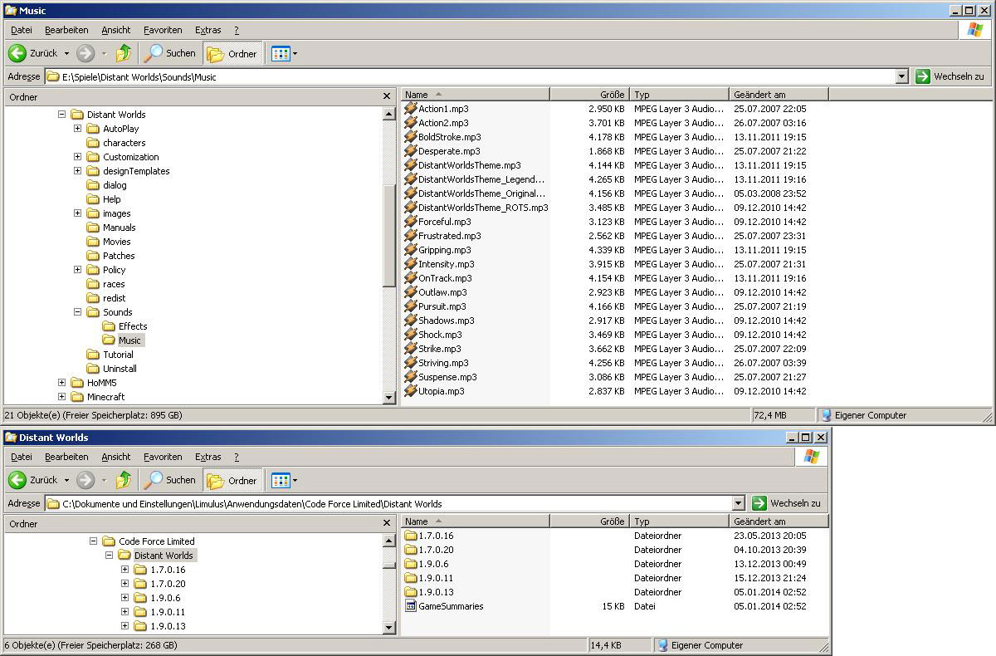Click the folder-up icon in Music window
The height and width of the screenshot is (656, 996).
pyautogui.click(x=124, y=53)
